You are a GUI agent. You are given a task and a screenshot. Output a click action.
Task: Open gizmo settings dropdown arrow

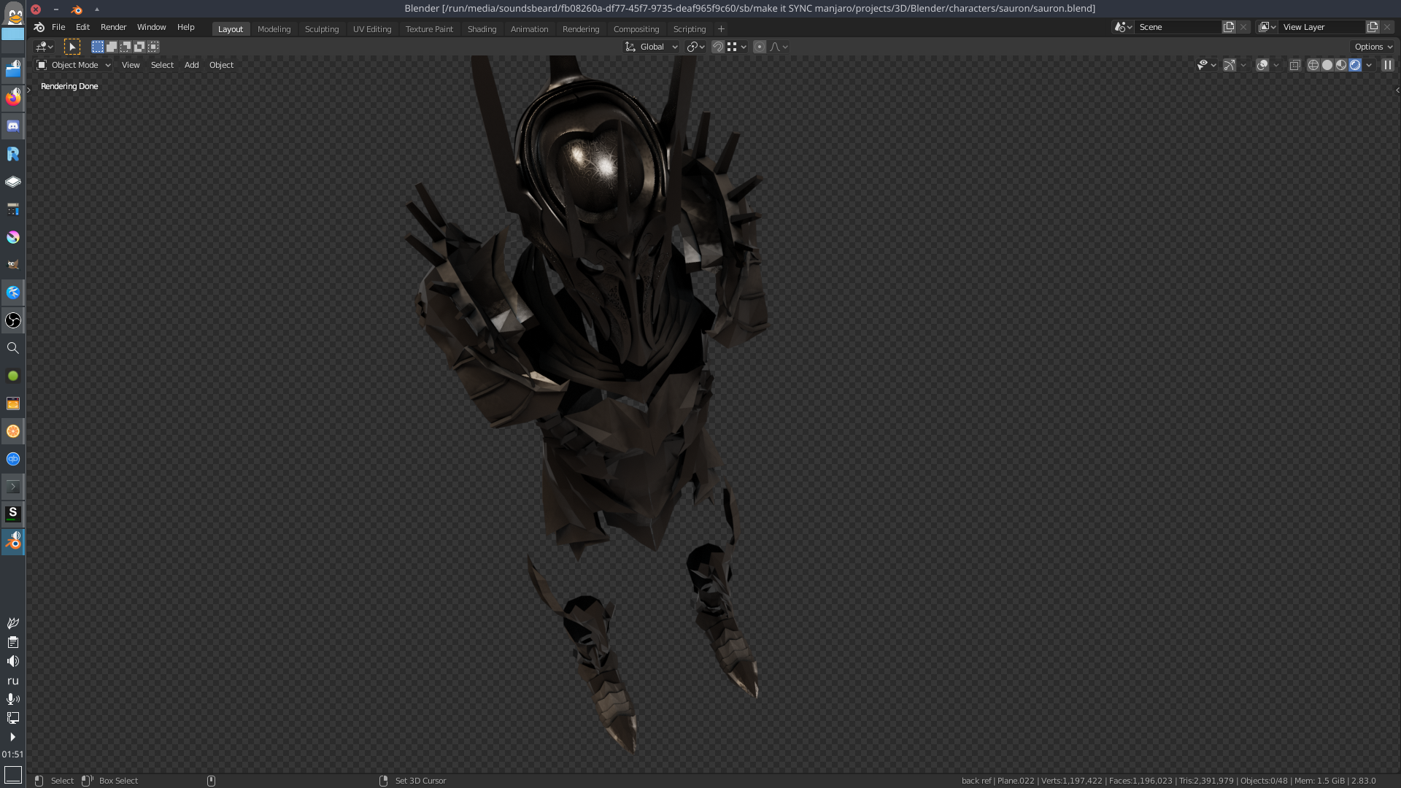click(x=1243, y=65)
